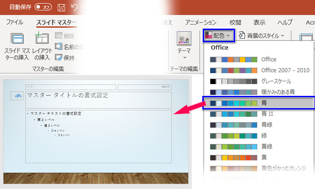Open the テーマ themes dropdown

pos(184,45)
